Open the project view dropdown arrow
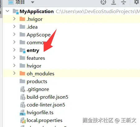The height and width of the screenshot is (127, 140). click(x=33, y=2)
